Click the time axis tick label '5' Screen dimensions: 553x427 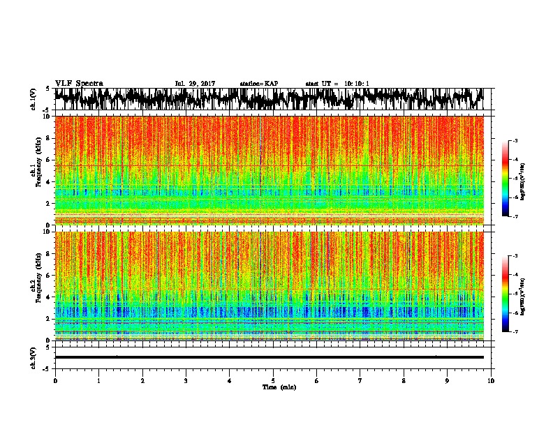pyautogui.click(x=273, y=381)
